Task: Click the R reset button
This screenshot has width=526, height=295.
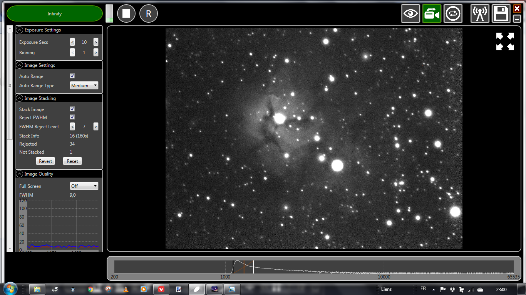Action: [148, 13]
